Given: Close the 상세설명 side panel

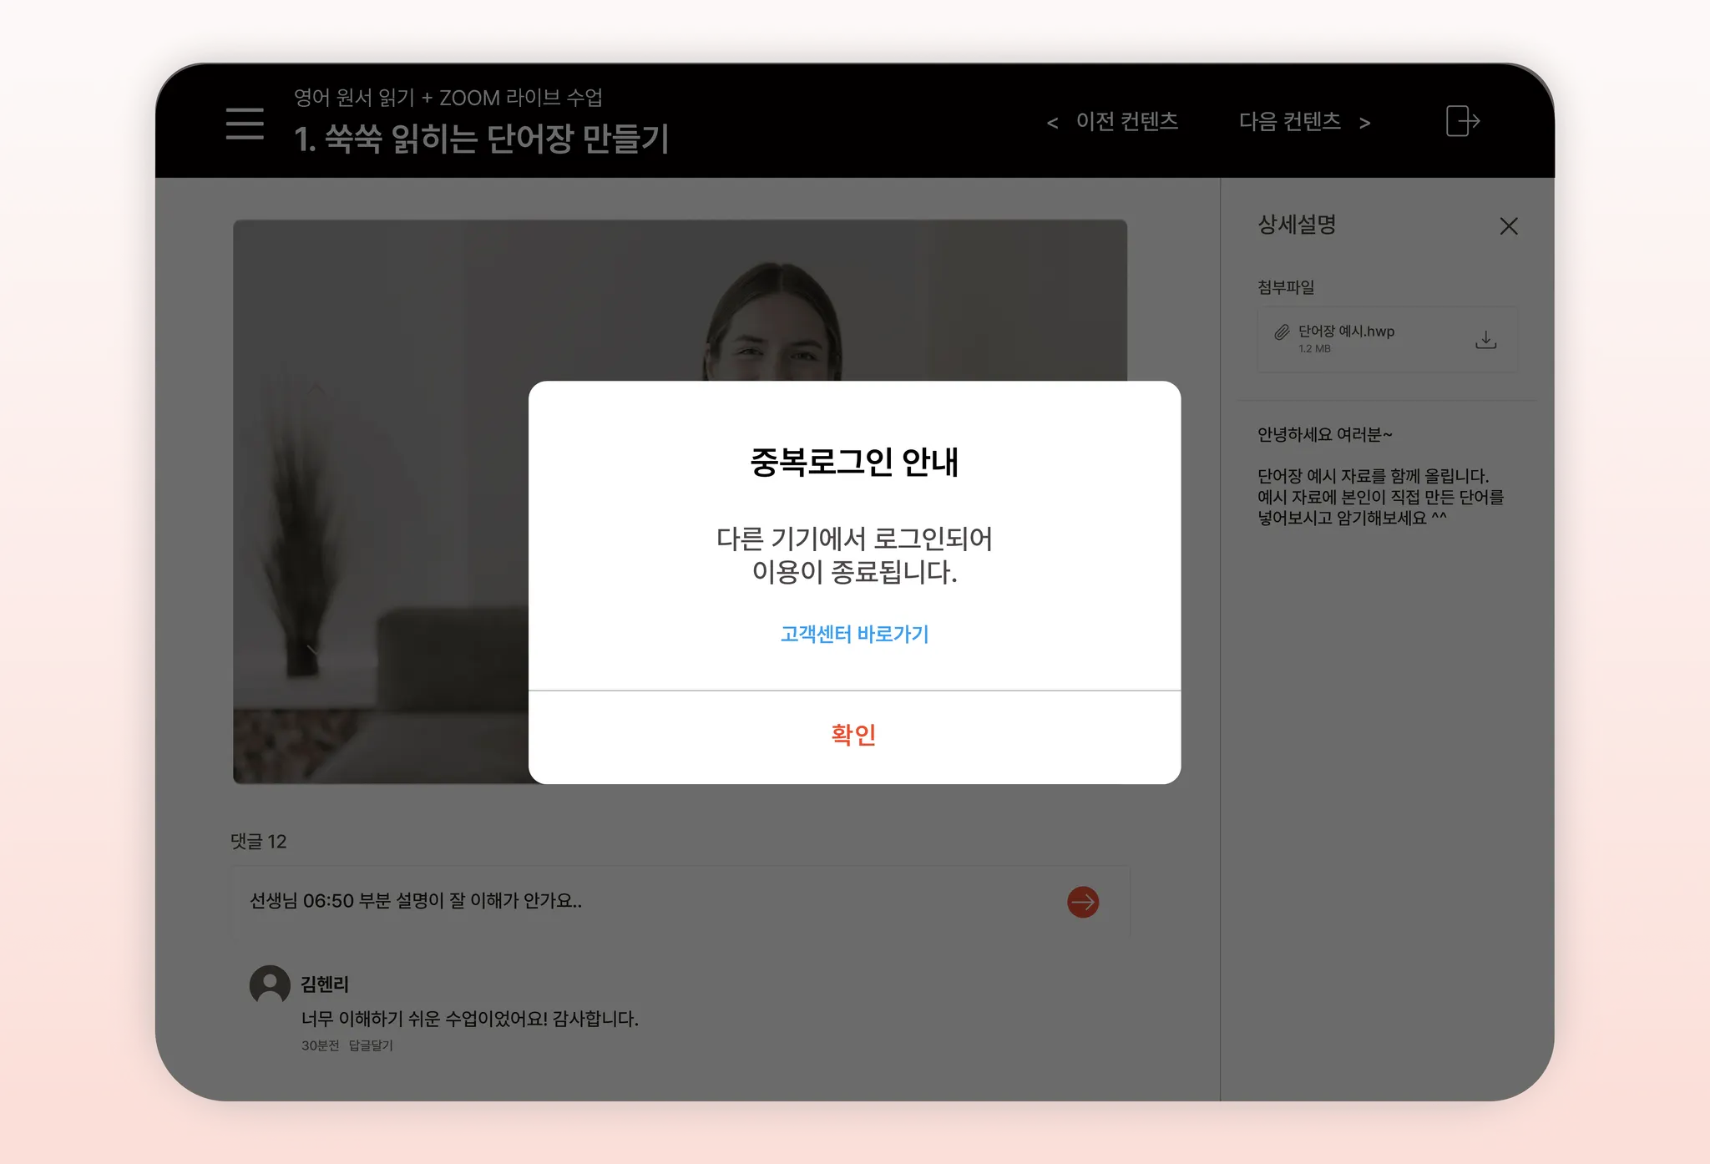Looking at the screenshot, I should tap(1508, 226).
